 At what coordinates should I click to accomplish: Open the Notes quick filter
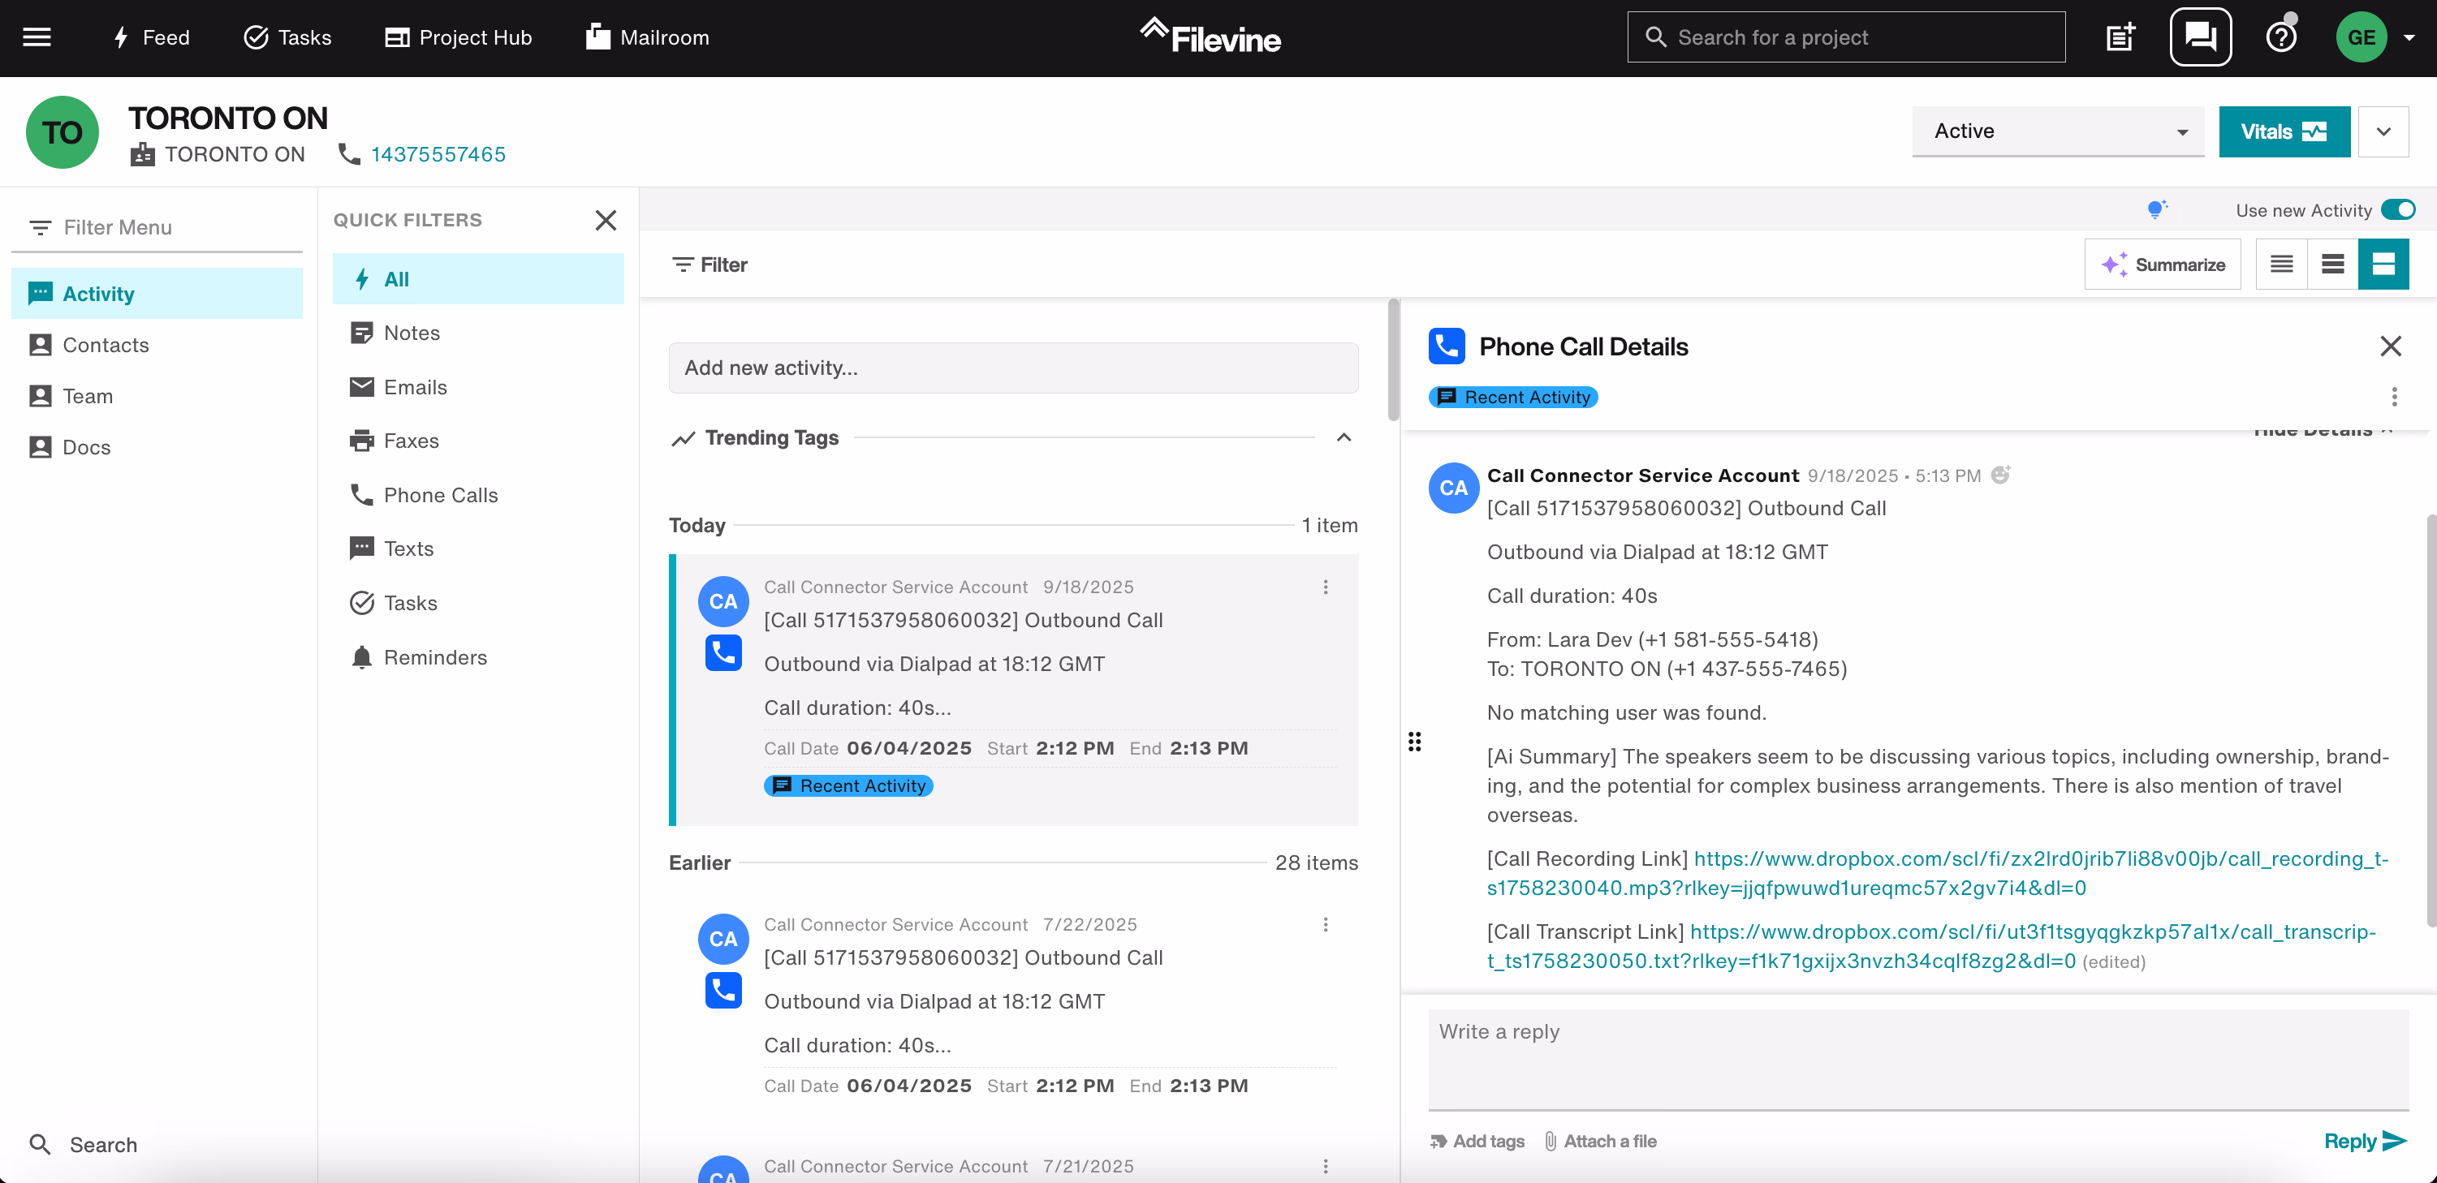point(411,332)
